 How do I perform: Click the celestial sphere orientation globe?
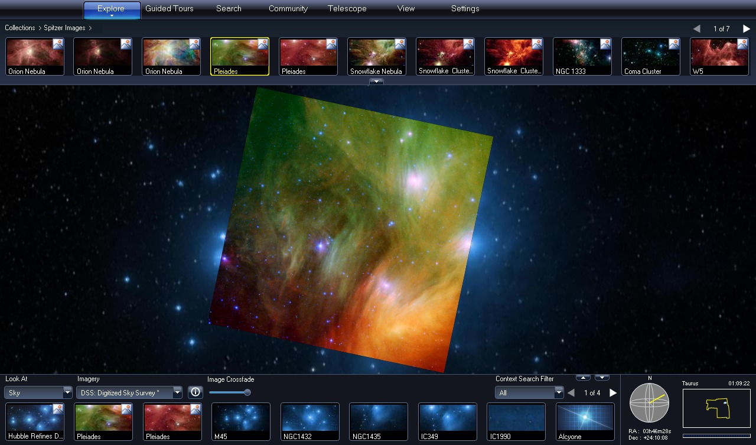(x=649, y=402)
